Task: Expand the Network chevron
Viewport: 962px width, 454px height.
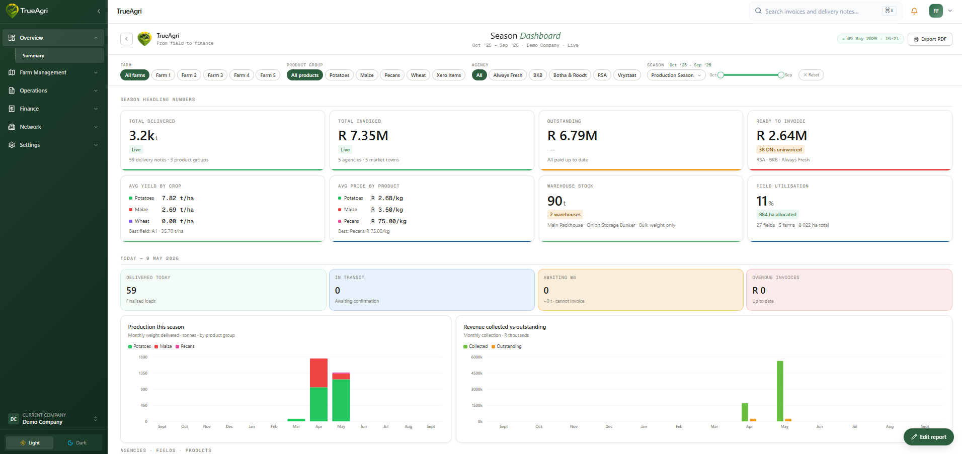Action: pyautogui.click(x=96, y=127)
